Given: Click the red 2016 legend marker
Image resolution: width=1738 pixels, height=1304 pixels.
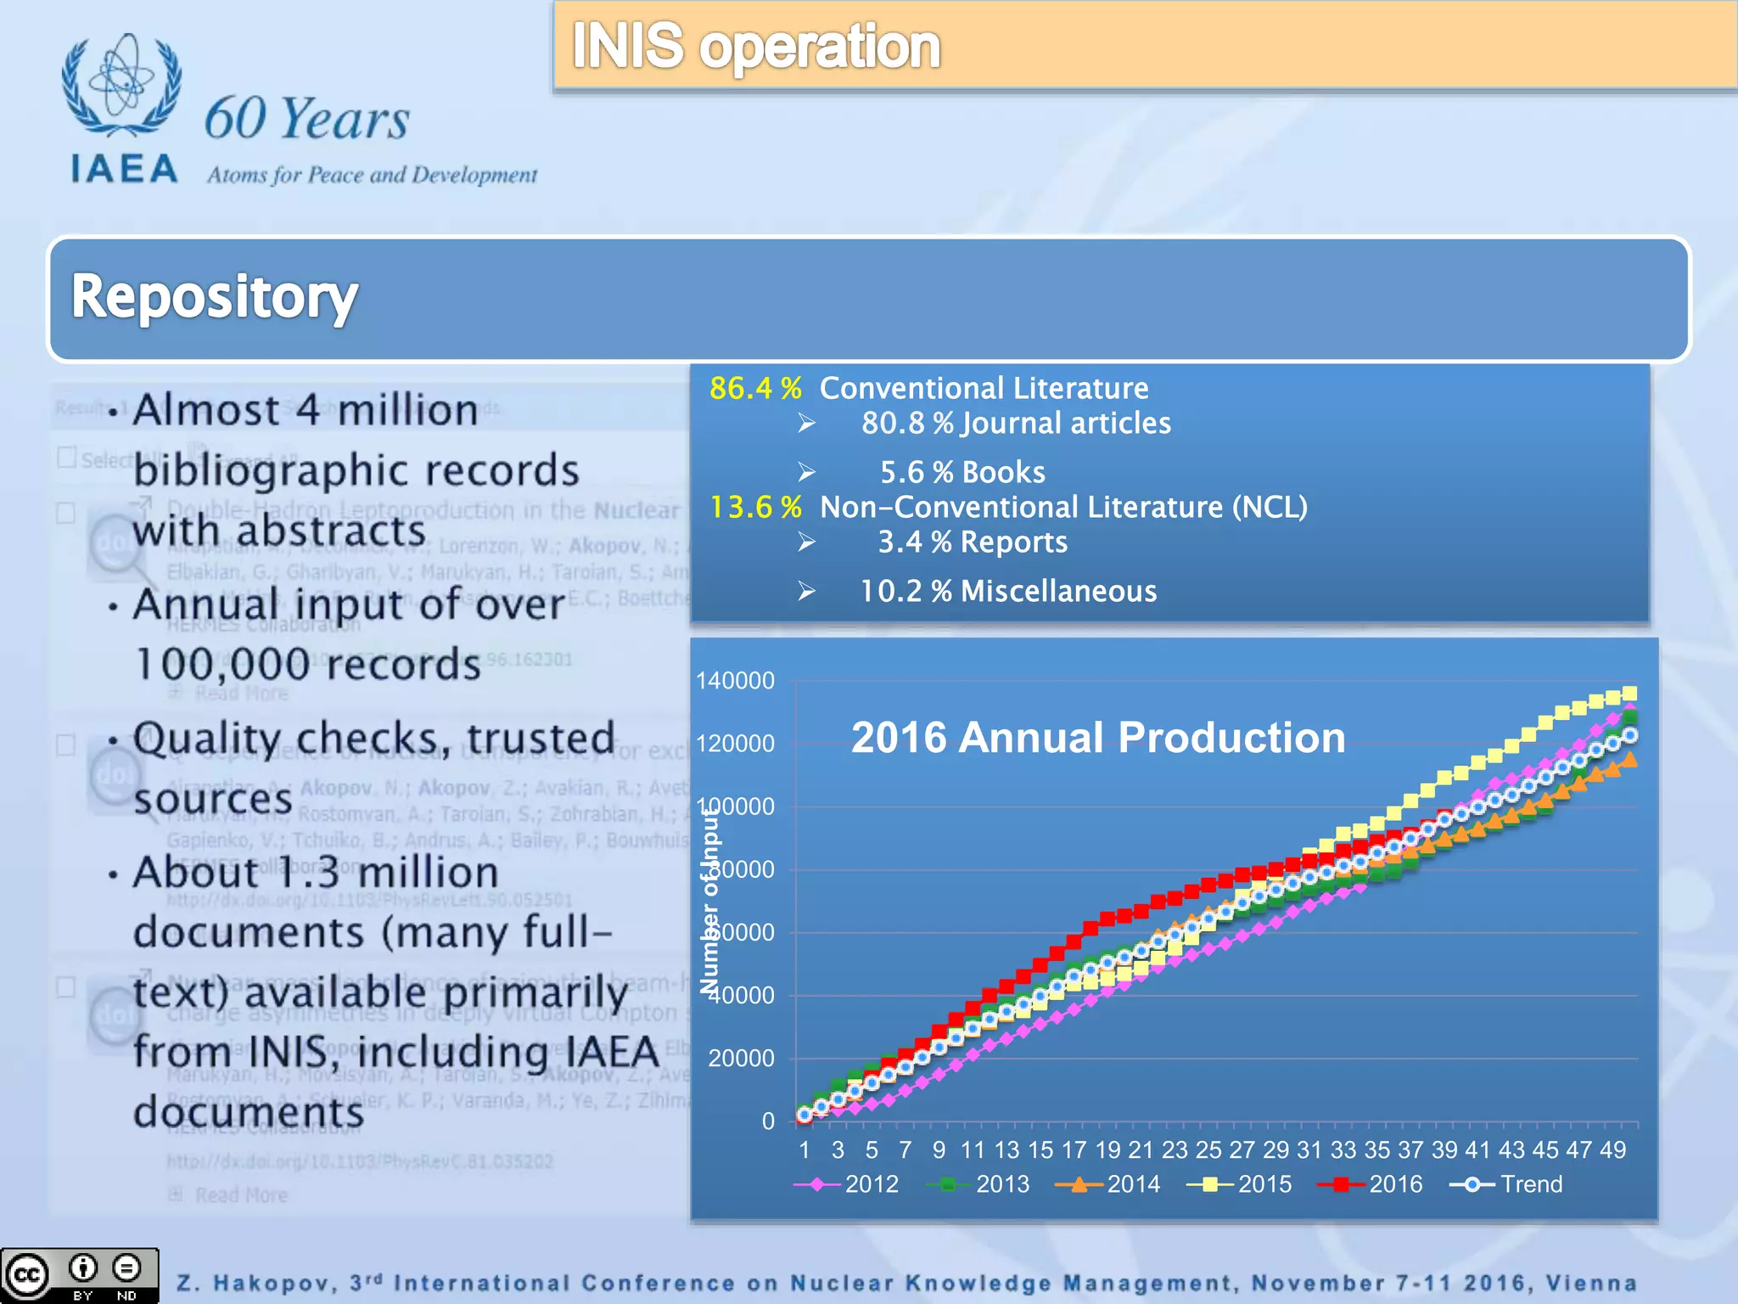Looking at the screenshot, I should 1341,1184.
